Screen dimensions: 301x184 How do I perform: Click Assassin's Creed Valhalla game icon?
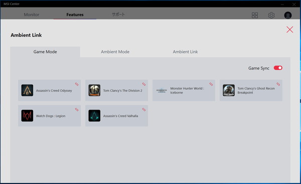coord(94,115)
